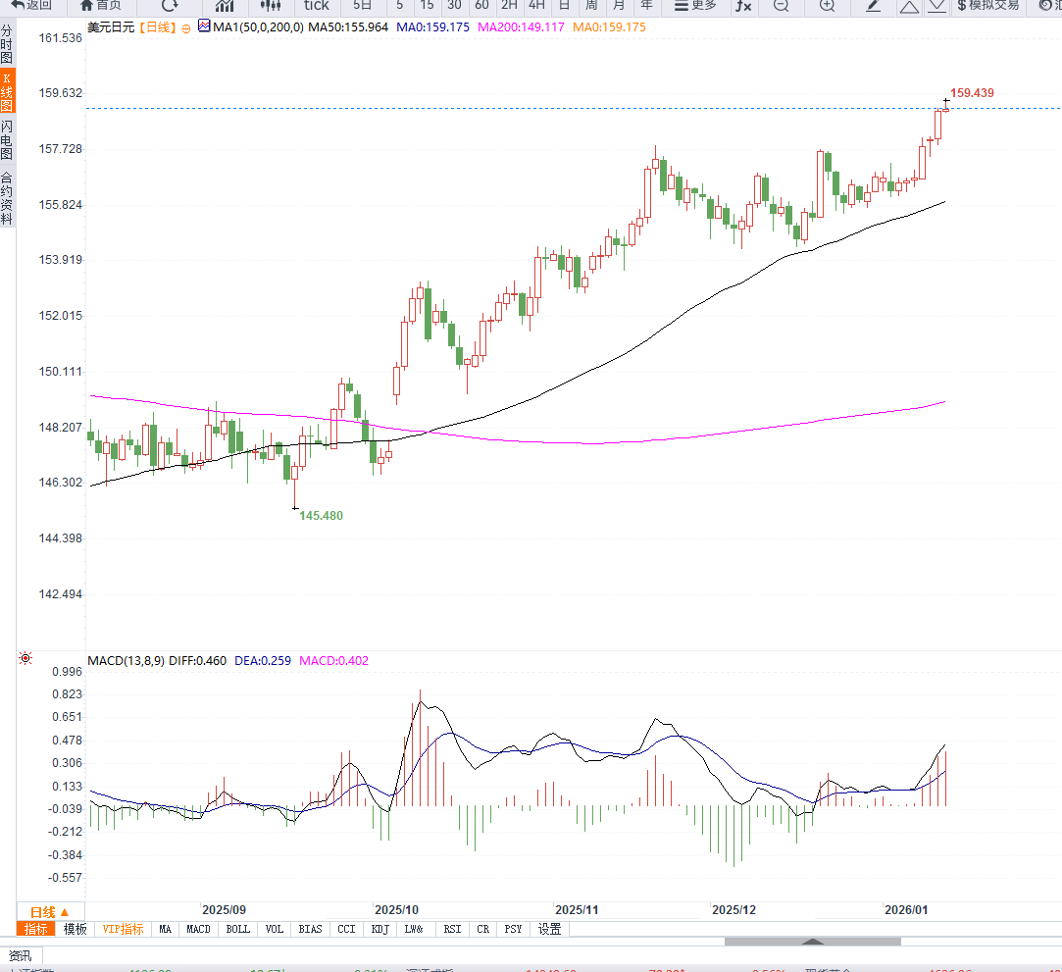Apply the BIAS indicator button
Image resolution: width=1062 pixels, height=972 pixels.
[x=310, y=929]
